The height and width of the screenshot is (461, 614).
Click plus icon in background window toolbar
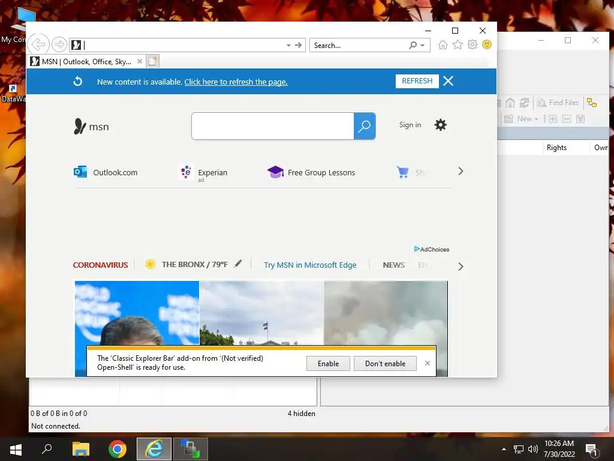click(x=552, y=119)
